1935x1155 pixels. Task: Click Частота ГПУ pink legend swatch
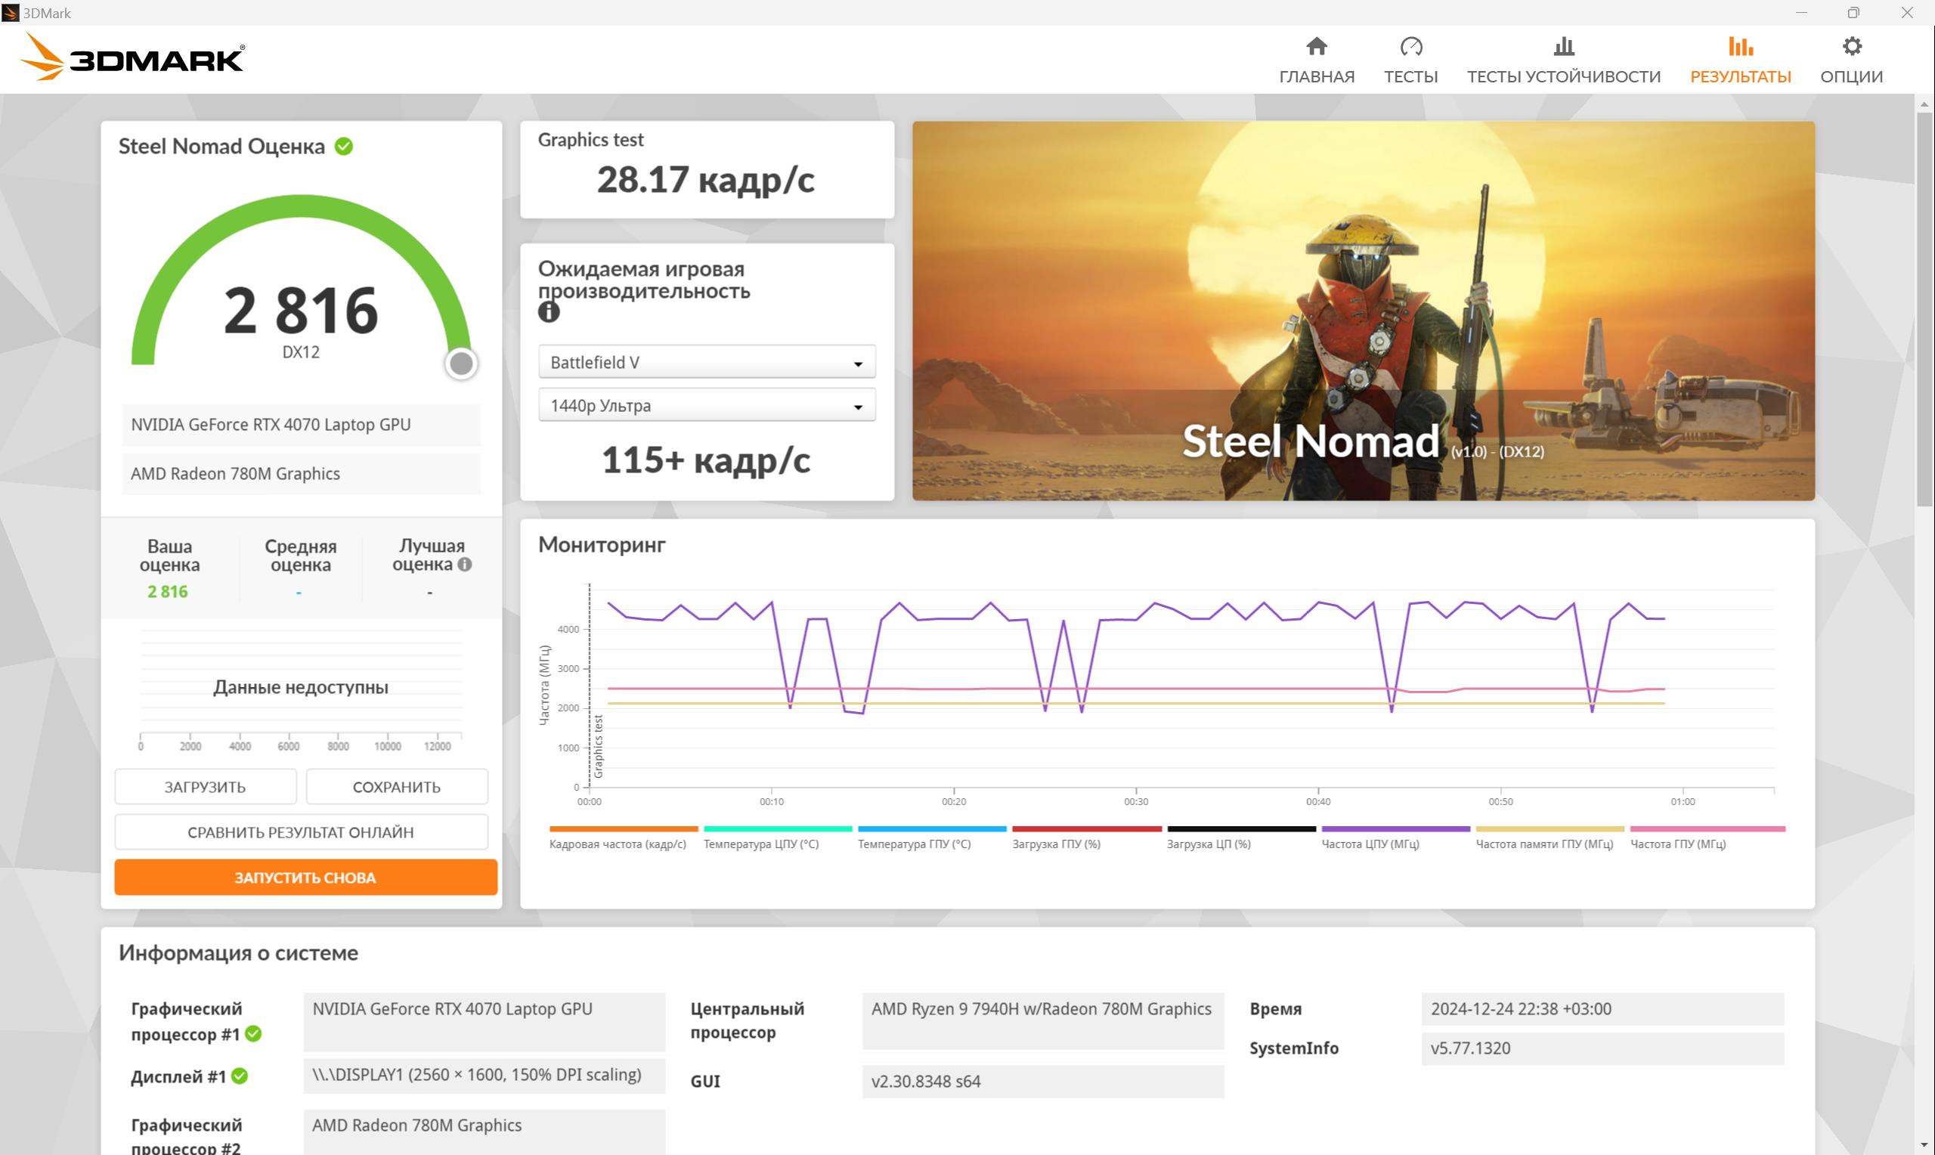point(1707,829)
